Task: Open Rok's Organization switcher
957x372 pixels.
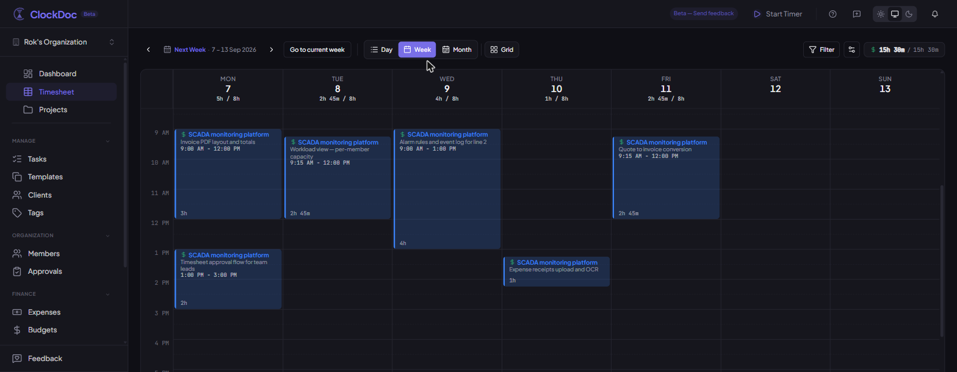Action: pyautogui.click(x=64, y=42)
